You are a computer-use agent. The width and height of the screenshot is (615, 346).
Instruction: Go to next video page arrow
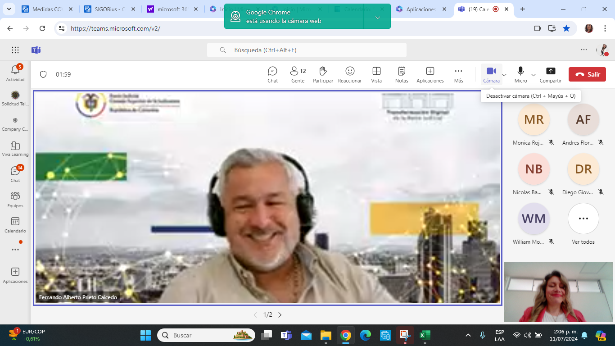click(x=280, y=315)
